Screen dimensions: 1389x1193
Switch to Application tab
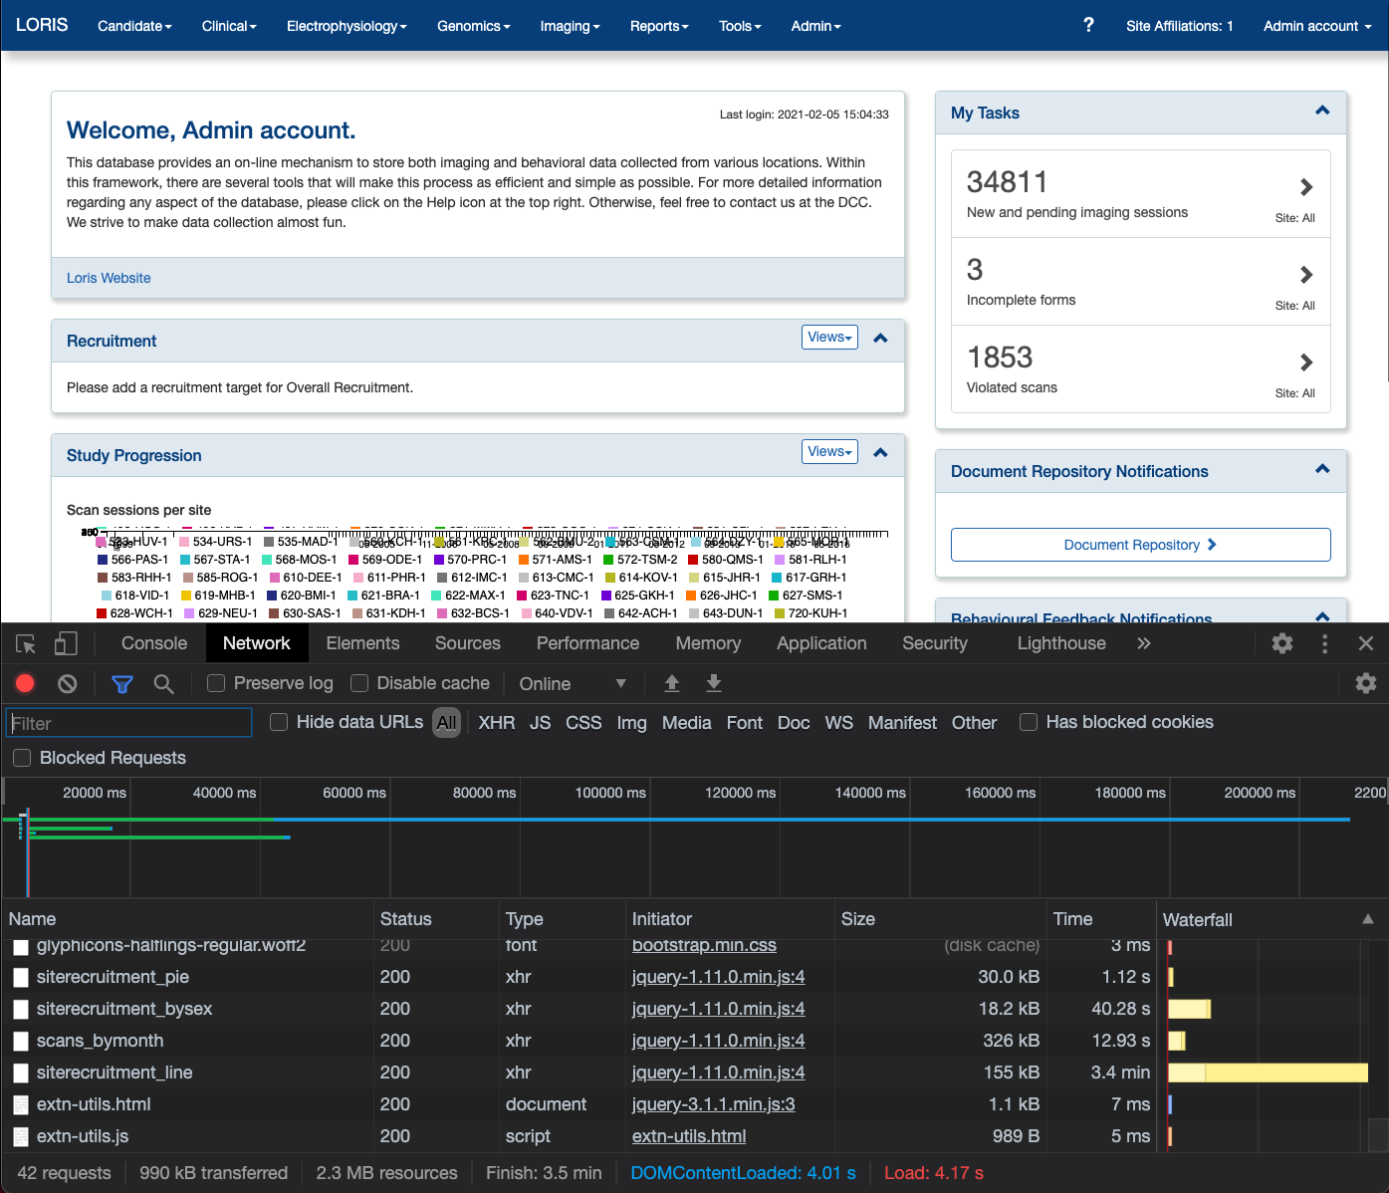822,643
